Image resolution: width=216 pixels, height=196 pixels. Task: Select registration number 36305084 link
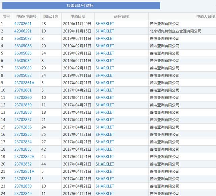23,61
